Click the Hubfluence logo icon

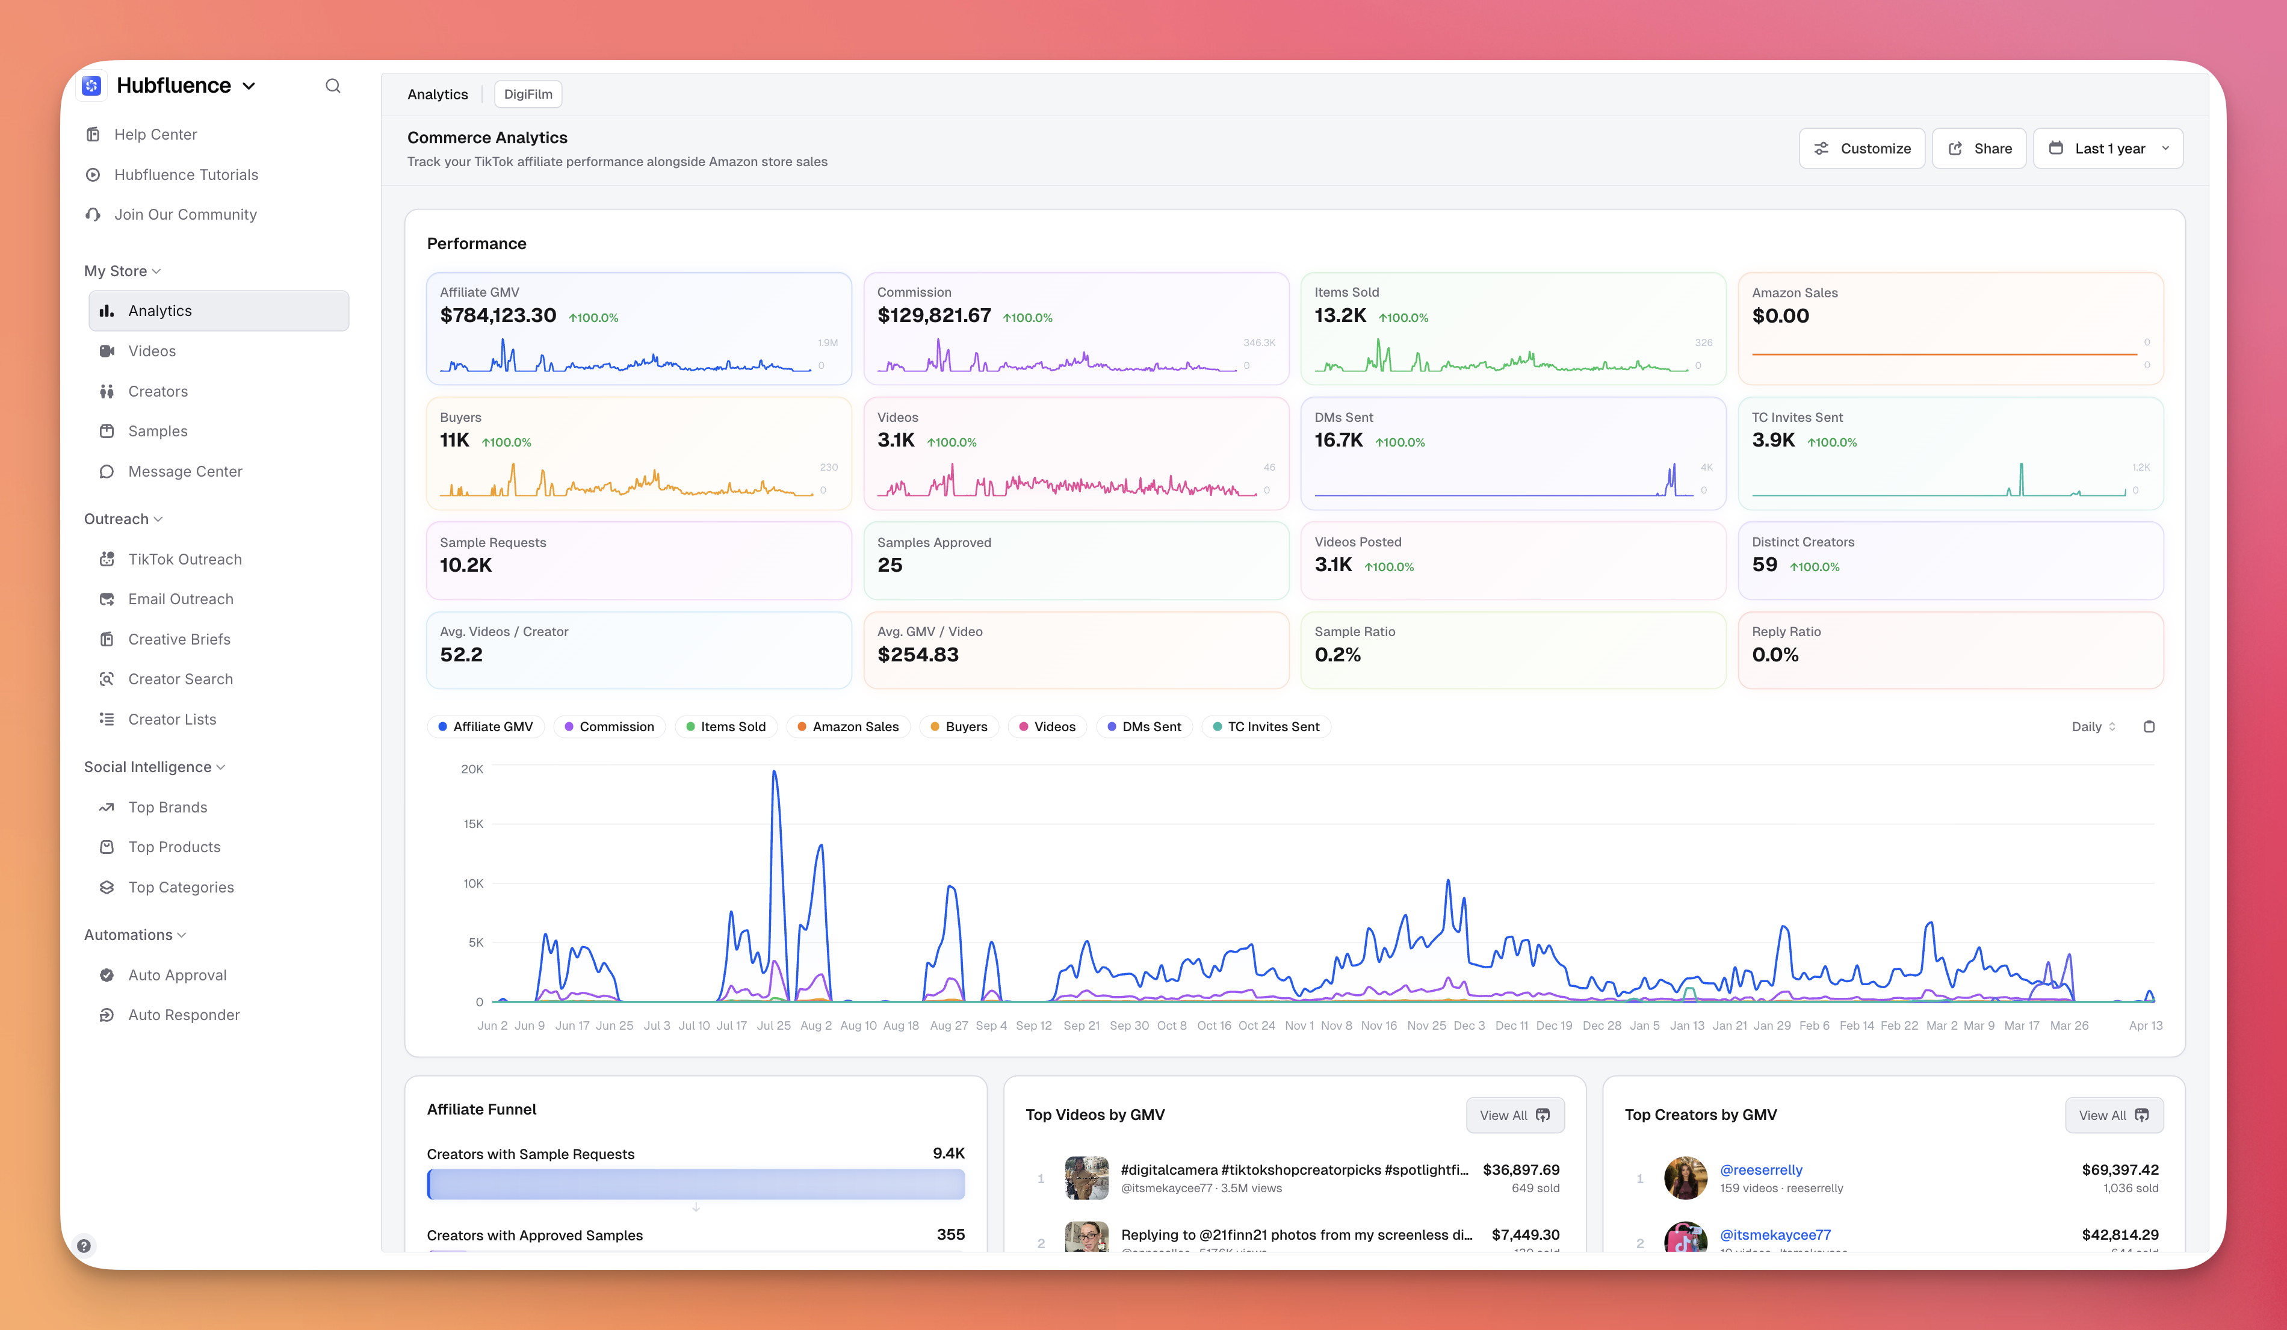91,85
